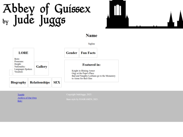The height and width of the screenshot is (137, 183).
Task: Open the Bsky link in the footer
Action: (20, 101)
